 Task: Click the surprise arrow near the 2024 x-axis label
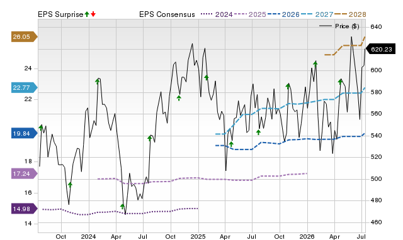pyautogui.click(x=70, y=185)
